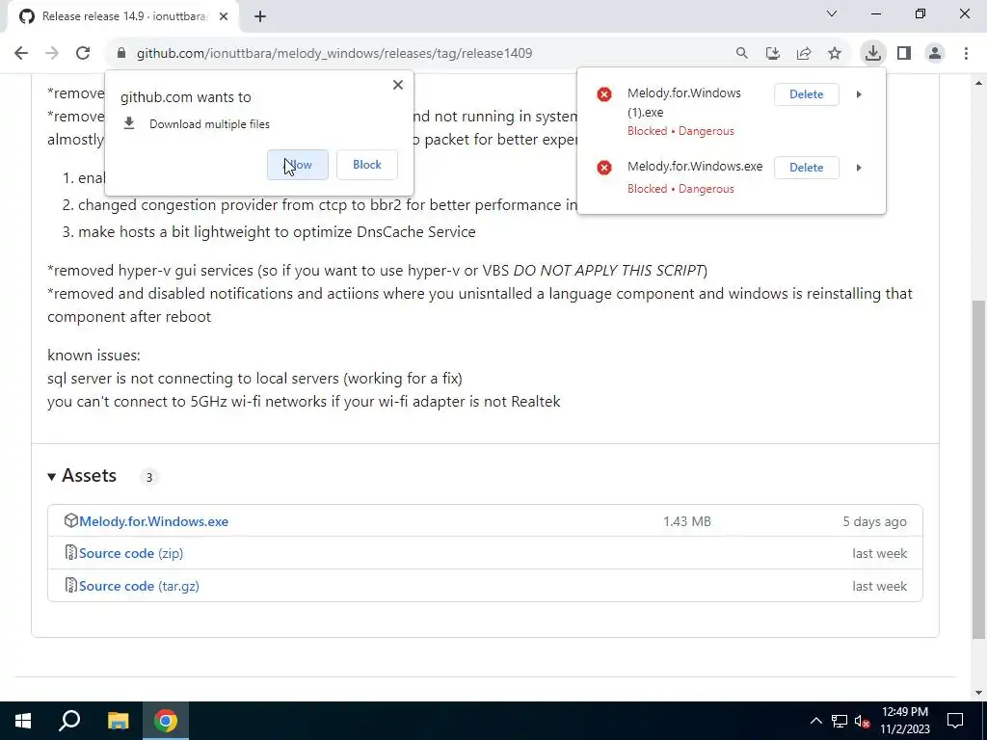View site information lock icon
The width and height of the screenshot is (987, 740).
click(x=121, y=53)
